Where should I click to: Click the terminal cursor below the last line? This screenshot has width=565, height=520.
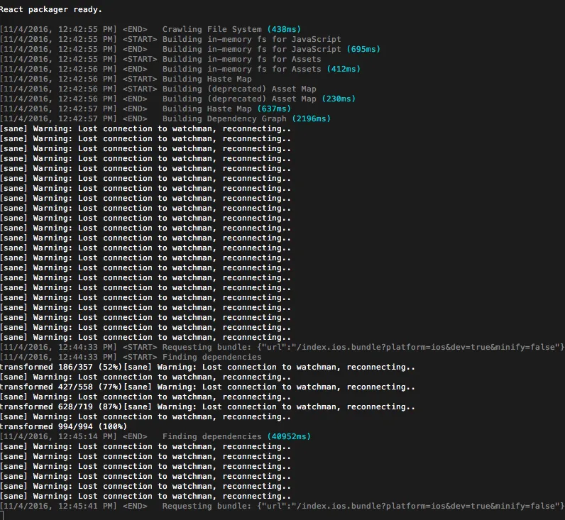tap(2, 516)
